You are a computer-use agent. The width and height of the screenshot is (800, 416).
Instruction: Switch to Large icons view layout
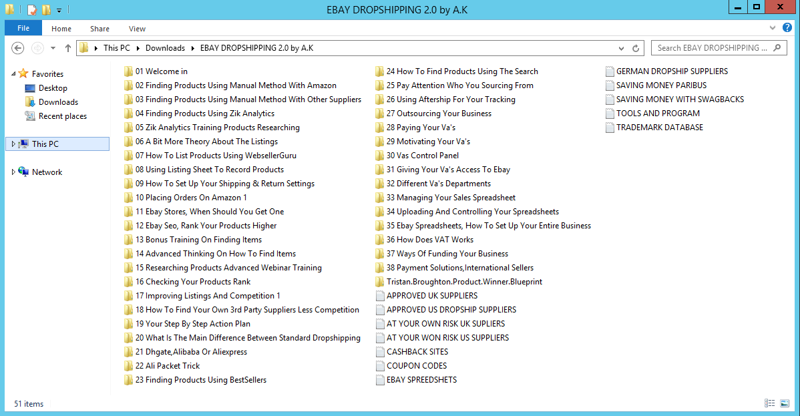coord(785,403)
